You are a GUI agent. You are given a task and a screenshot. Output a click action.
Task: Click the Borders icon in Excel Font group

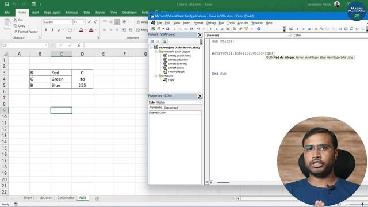[x=70, y=30]
